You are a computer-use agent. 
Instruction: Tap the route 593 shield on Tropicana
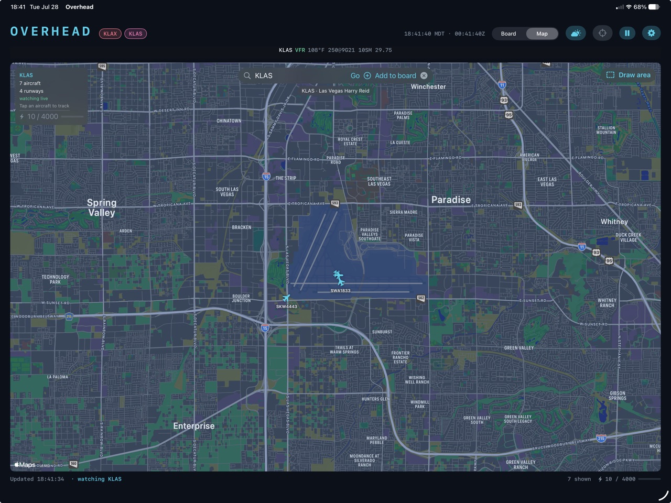pyautogui.click(x=334, y=203)
